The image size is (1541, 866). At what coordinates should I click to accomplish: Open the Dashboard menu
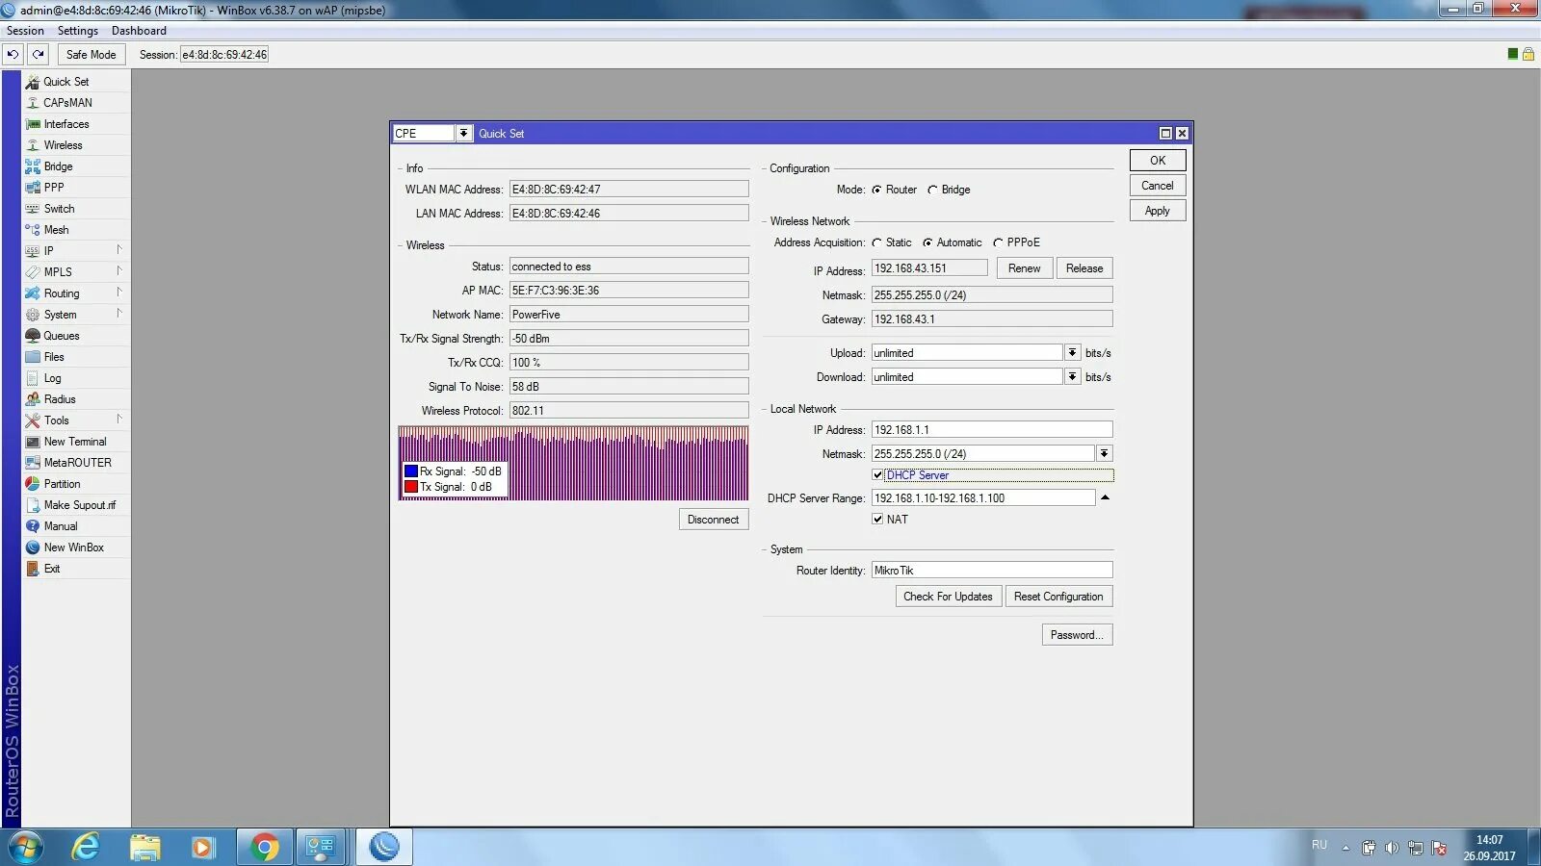139,31
